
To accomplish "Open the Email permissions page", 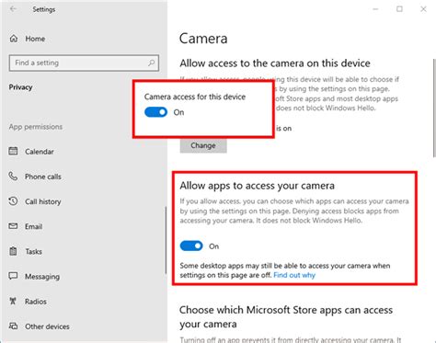I will 33,226.
